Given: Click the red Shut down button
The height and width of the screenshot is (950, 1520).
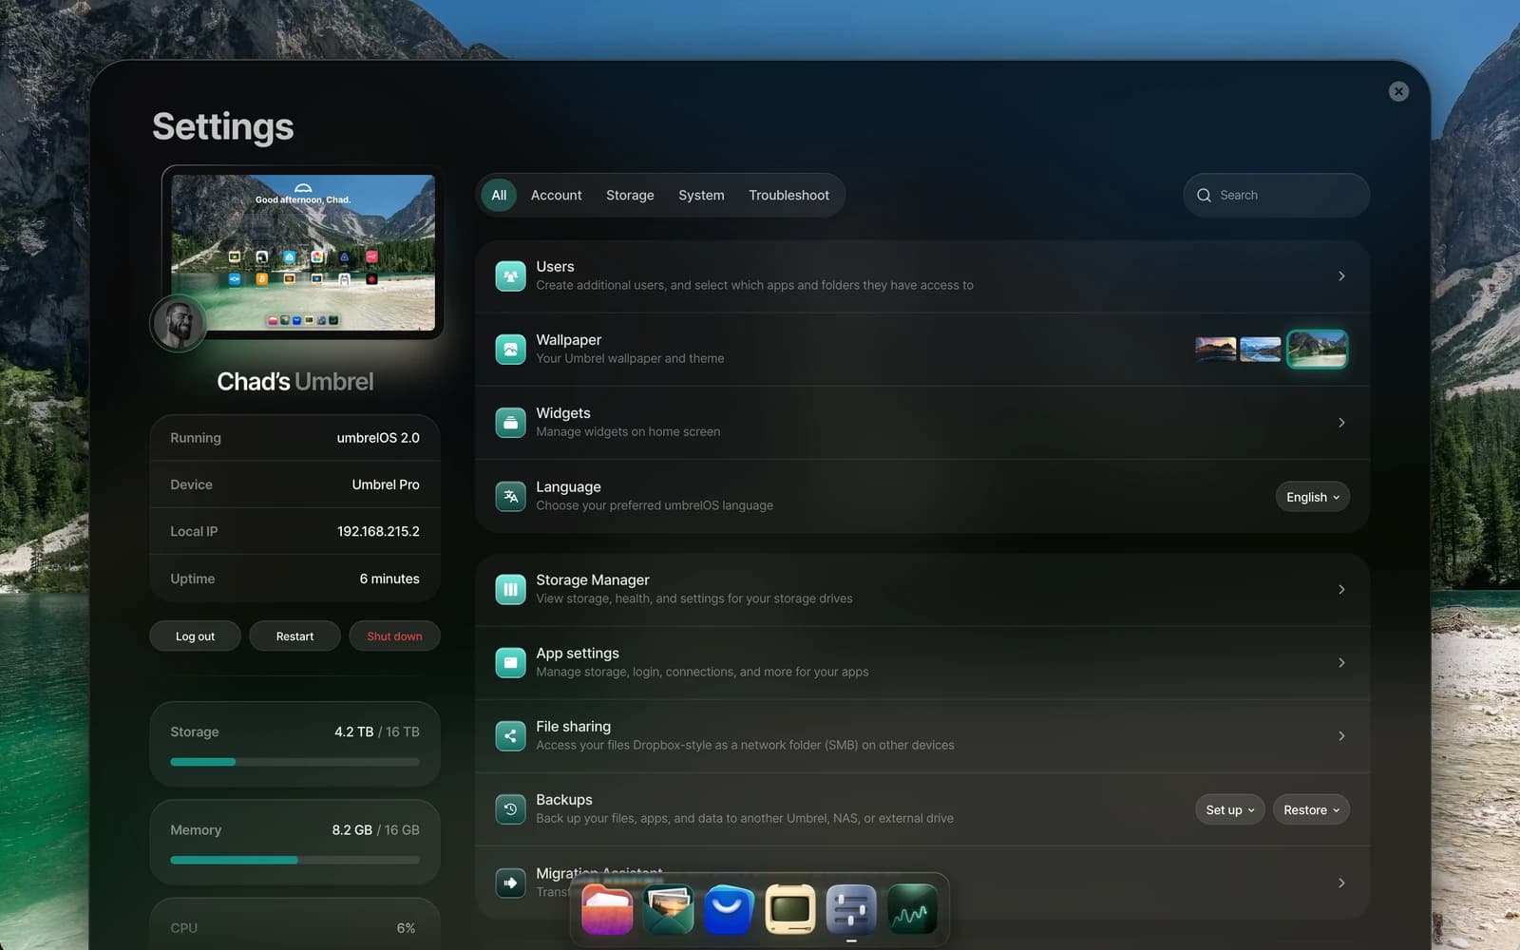Looking at the screenshot, I should tap(394, 636).
